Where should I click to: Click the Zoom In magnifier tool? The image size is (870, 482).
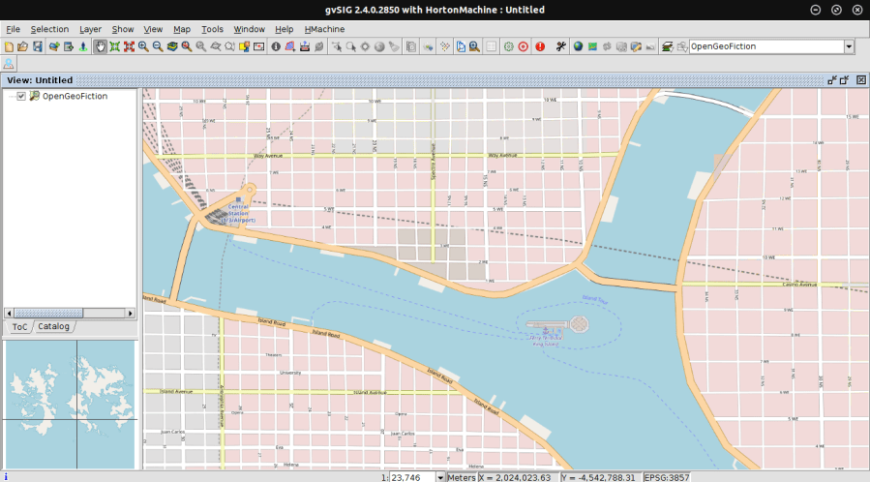point(143,46)
